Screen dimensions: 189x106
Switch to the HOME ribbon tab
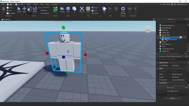[x=29, y=4]
